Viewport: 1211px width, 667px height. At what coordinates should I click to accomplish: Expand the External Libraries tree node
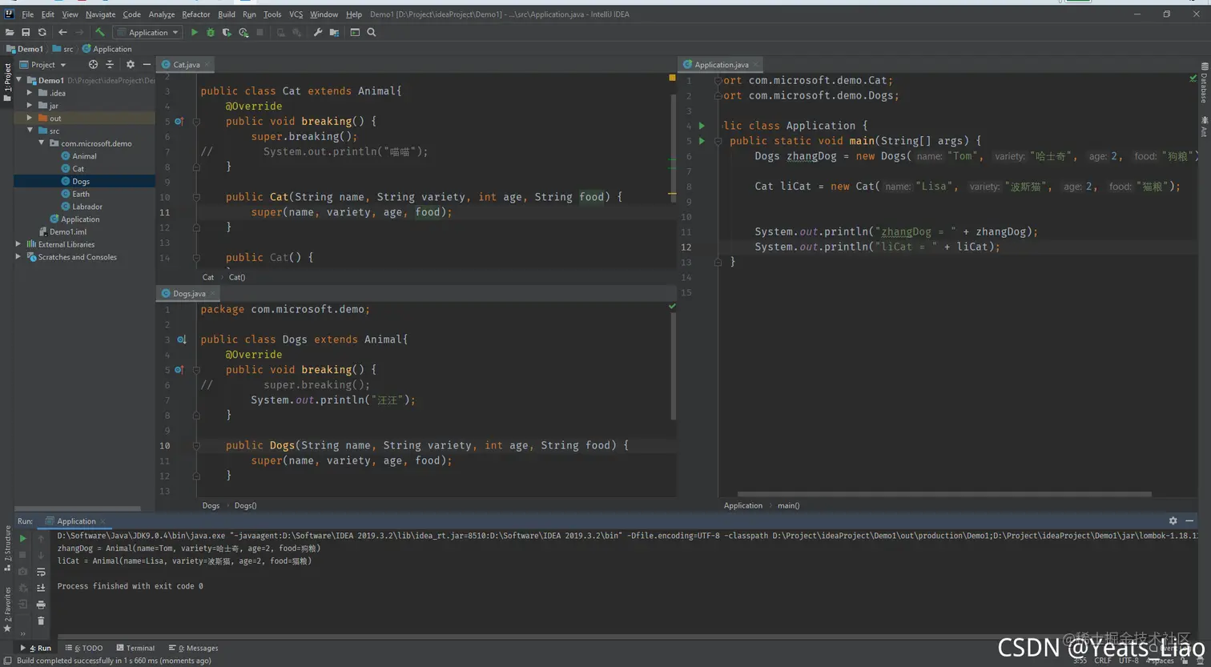[18, 244]
